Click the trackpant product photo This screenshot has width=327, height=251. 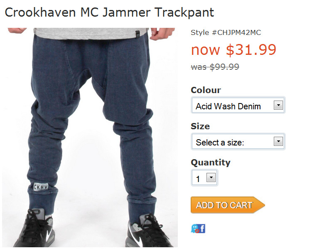click(x=90, y=138)
